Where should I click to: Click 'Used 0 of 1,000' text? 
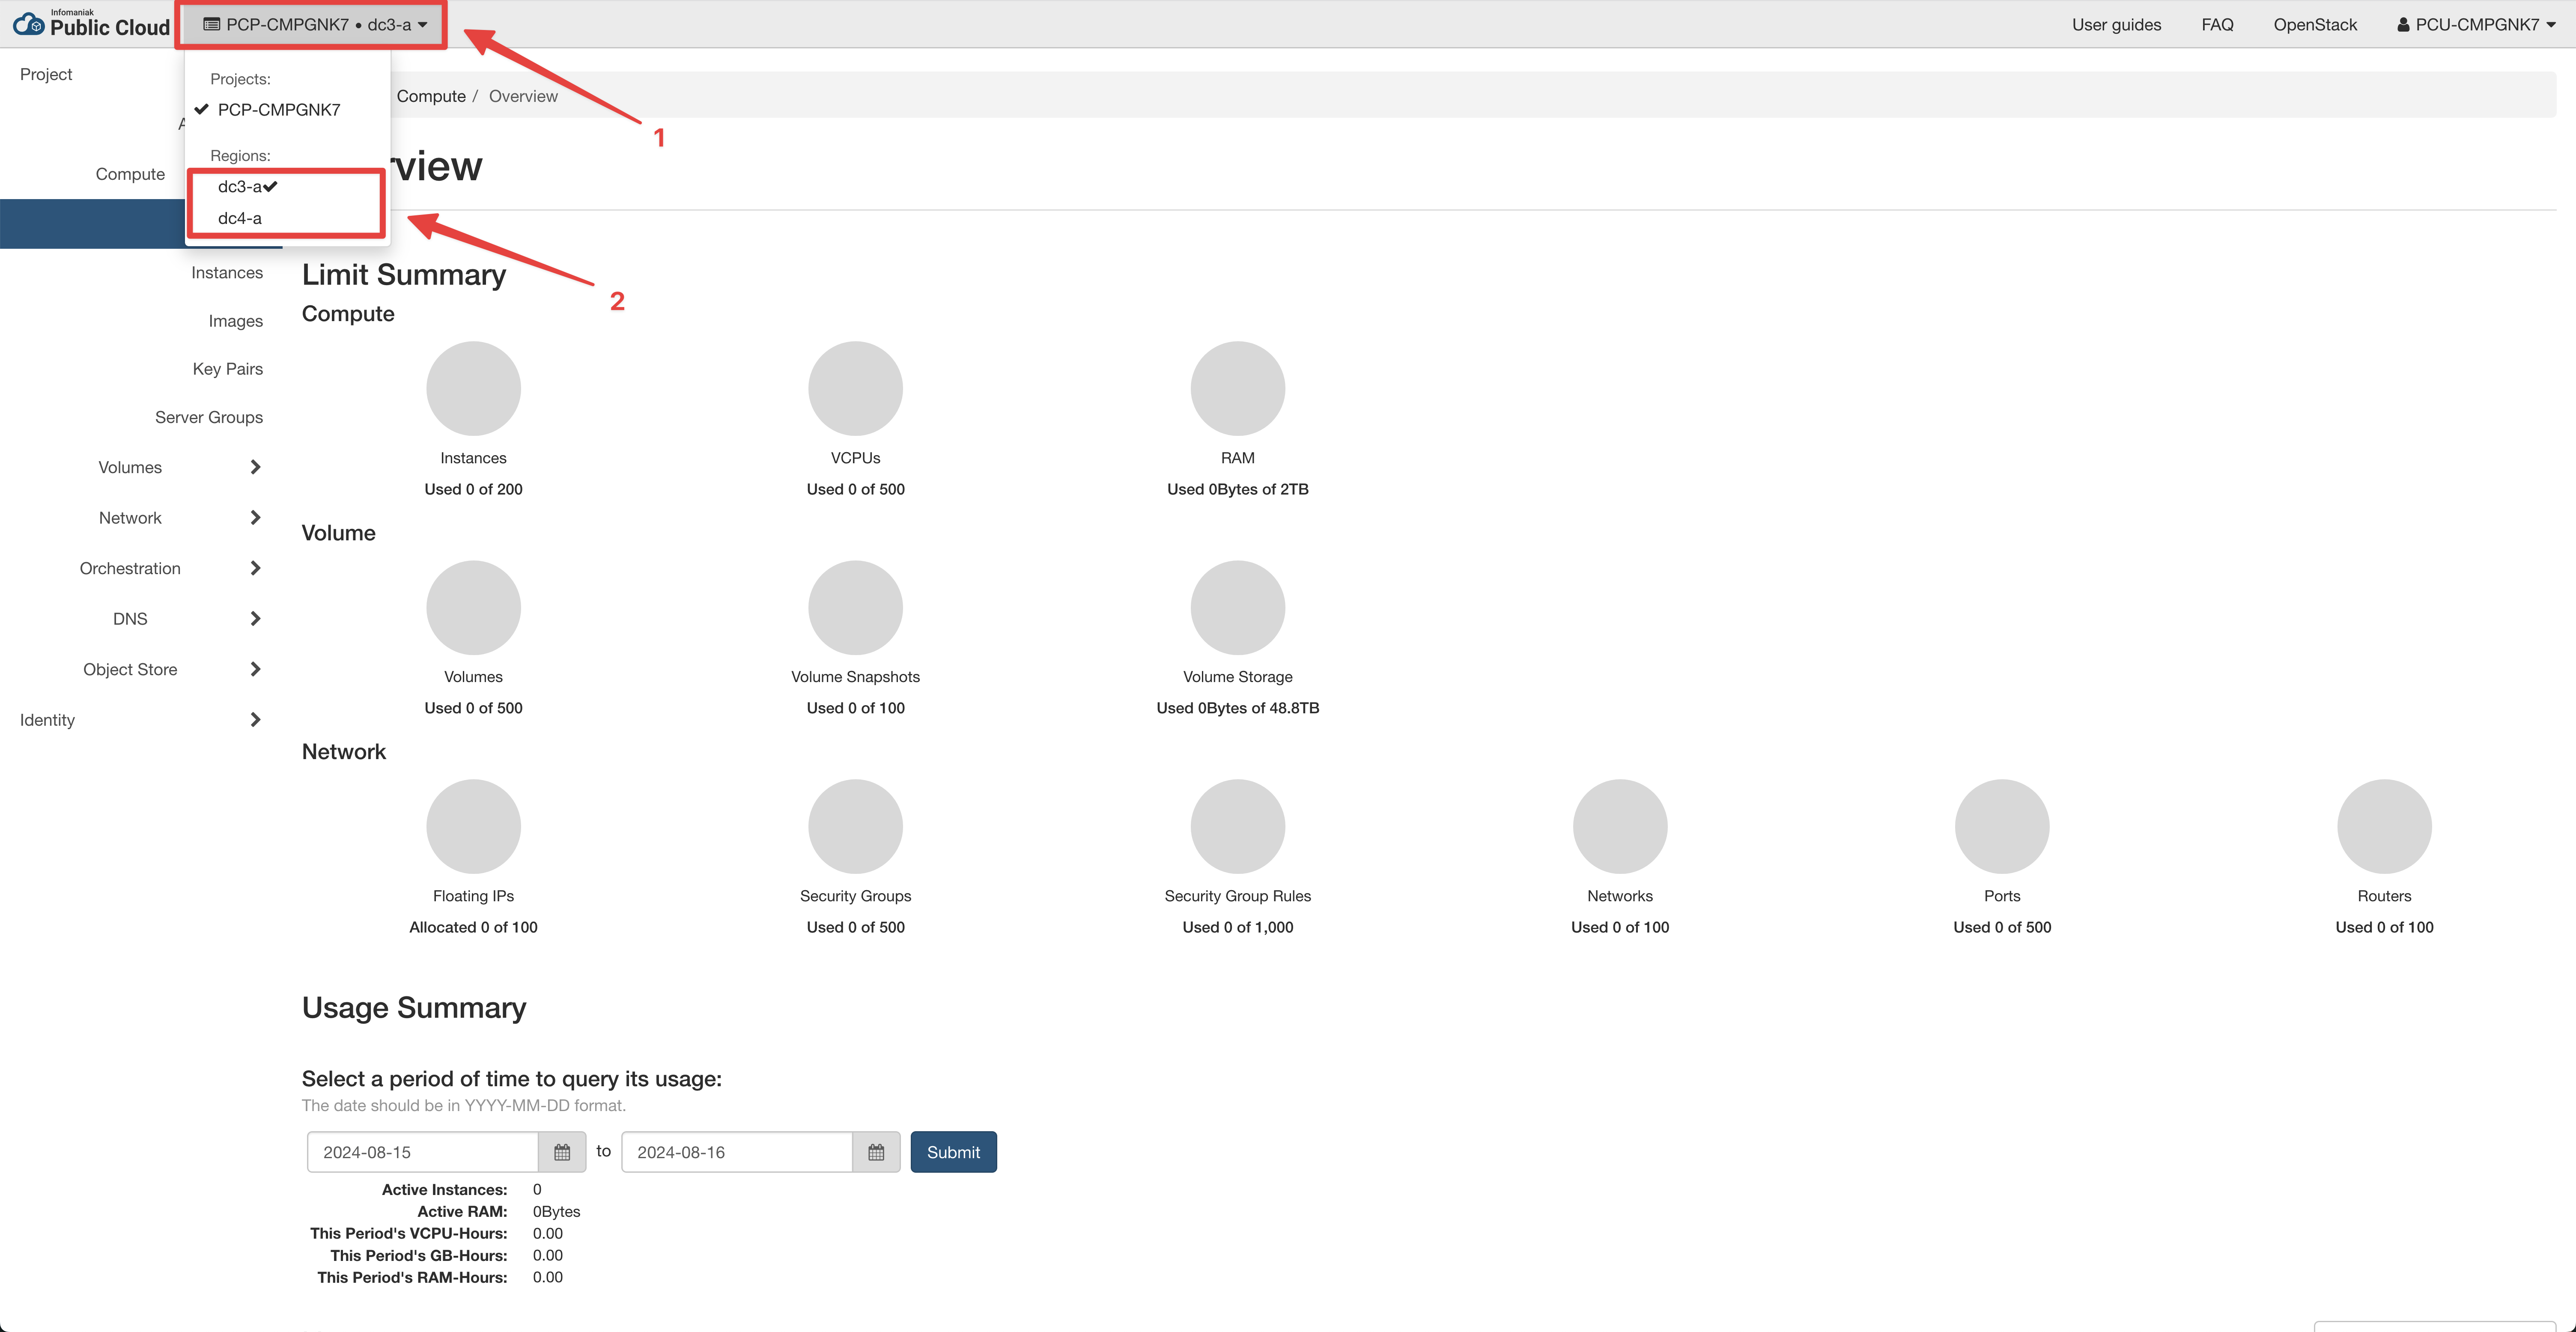[1237, 927]
